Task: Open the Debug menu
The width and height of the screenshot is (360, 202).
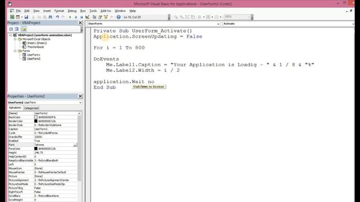Action: [72, 11]
